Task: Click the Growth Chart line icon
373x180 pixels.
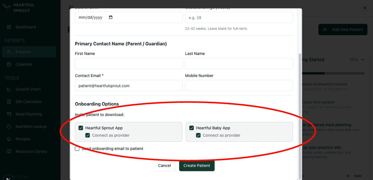Action: pos(9,89)
